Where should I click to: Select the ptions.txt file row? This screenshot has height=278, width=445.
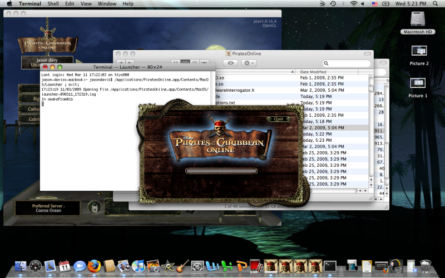tap(291, 103)
